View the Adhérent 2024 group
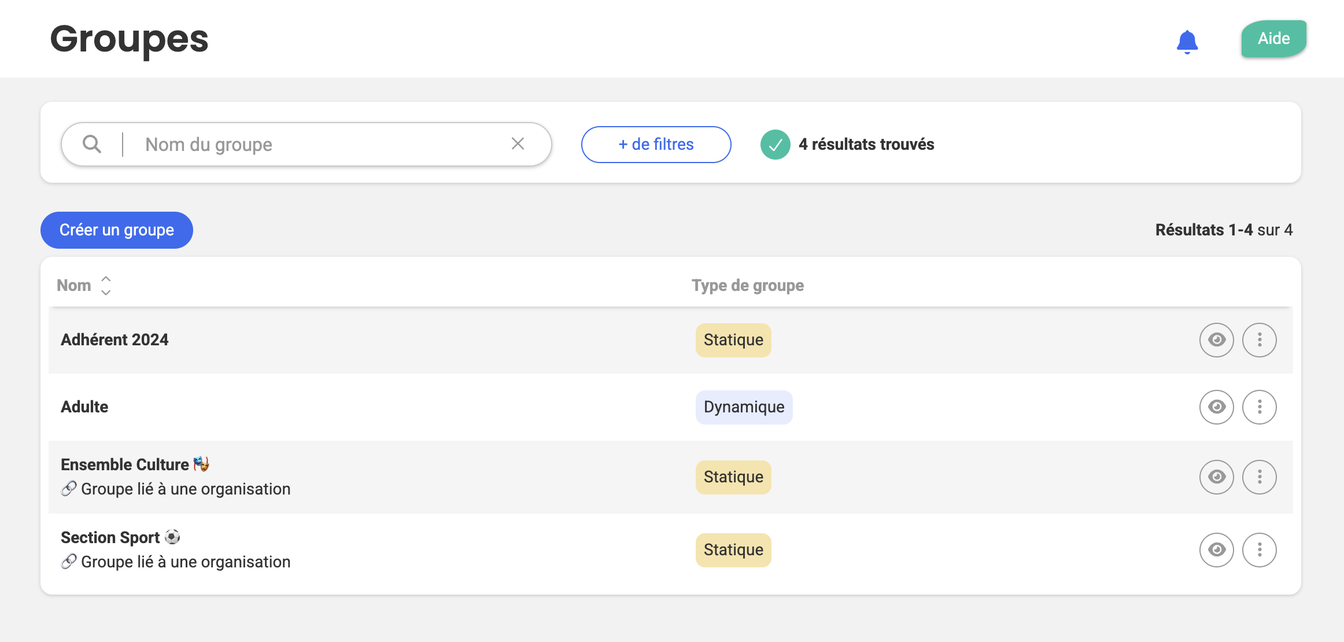 point(1216,340)
